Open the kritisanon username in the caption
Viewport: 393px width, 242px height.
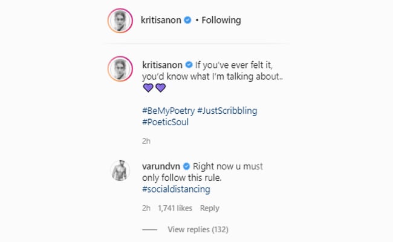[163, 64]
